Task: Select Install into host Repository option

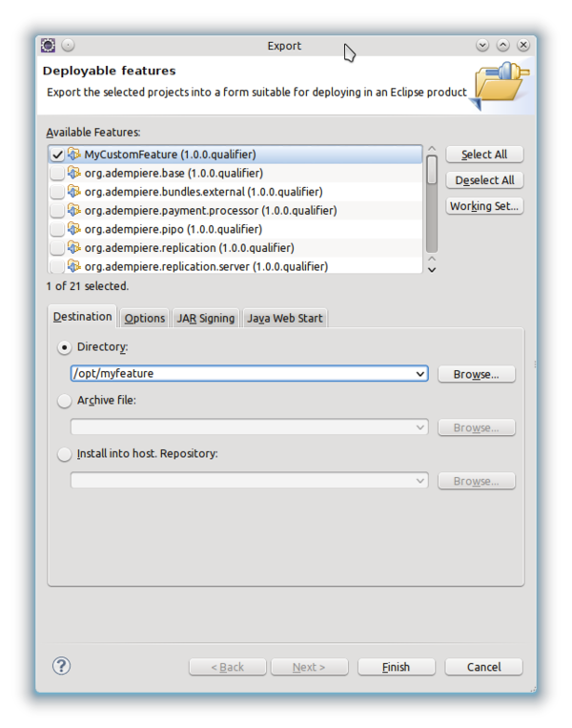Action: (x=65, y=454)
